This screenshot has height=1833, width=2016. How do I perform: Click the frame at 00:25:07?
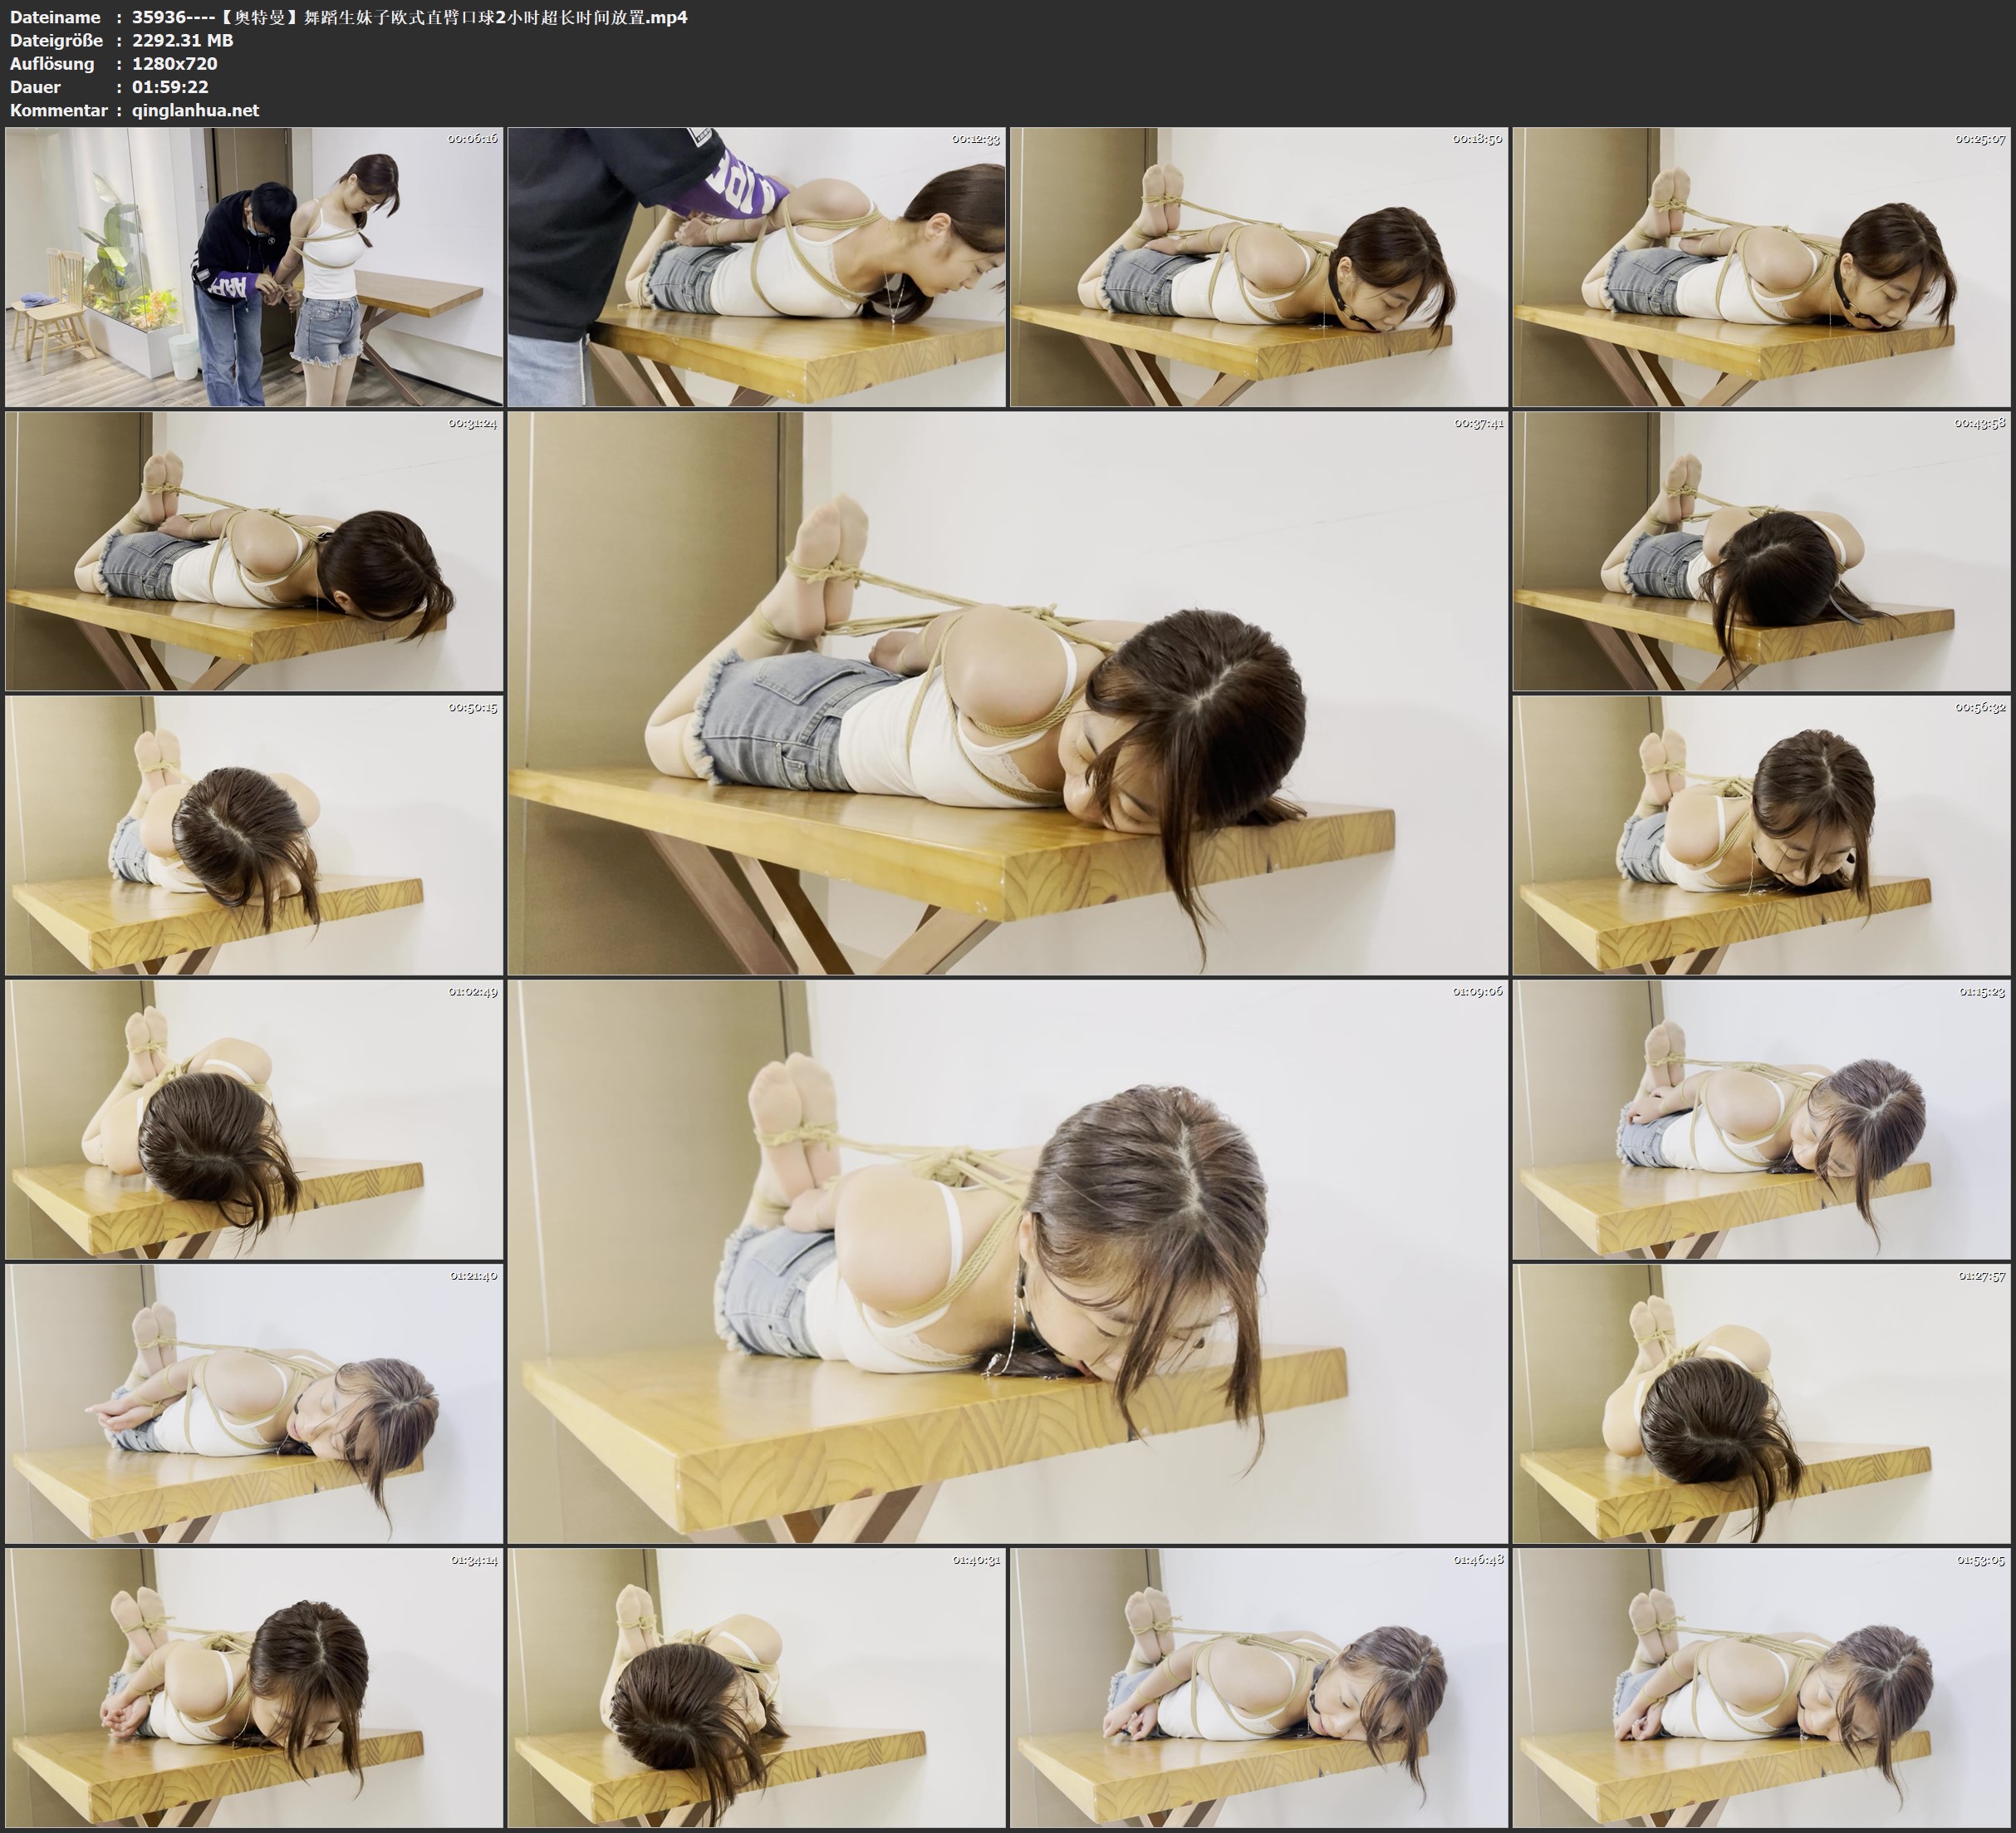pos(1761,268)
